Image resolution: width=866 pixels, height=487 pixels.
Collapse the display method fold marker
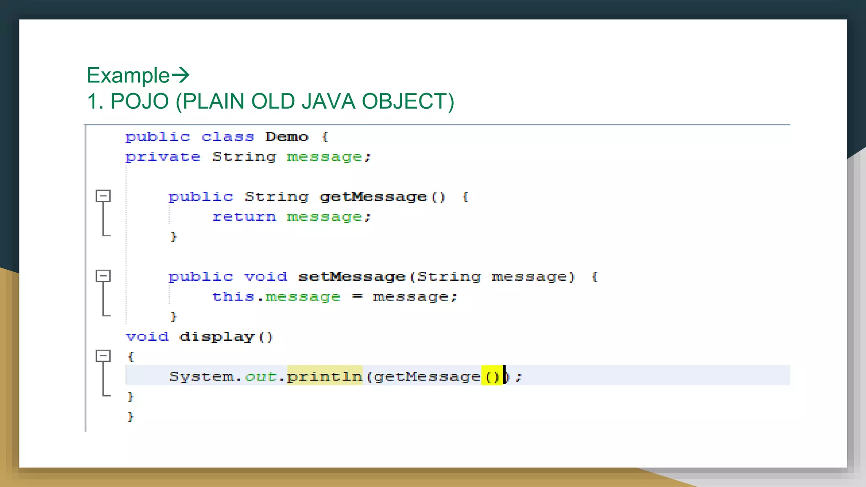click(103, 356)
